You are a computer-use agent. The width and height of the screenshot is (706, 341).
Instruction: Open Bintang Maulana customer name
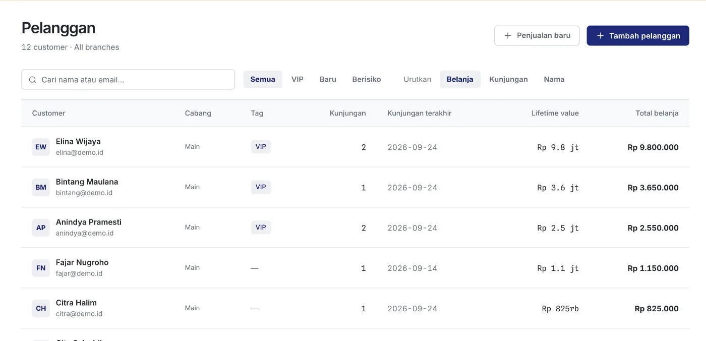87,182
